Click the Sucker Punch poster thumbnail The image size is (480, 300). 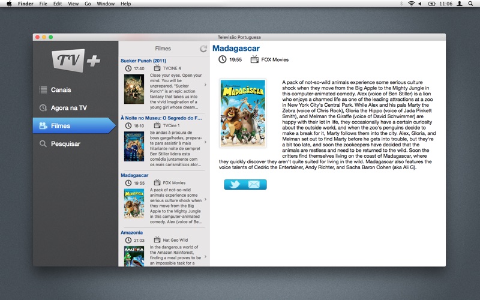134,89
